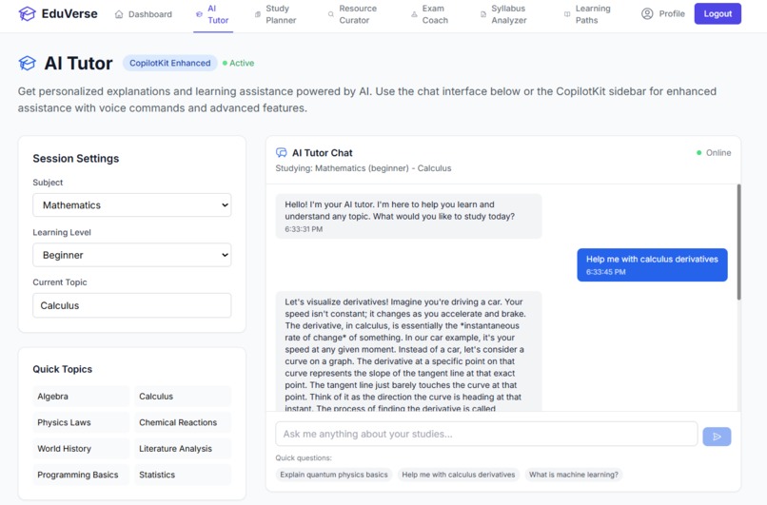Click the Profile user icon
This screenshot has width=767, height=505.
point(647,13)
